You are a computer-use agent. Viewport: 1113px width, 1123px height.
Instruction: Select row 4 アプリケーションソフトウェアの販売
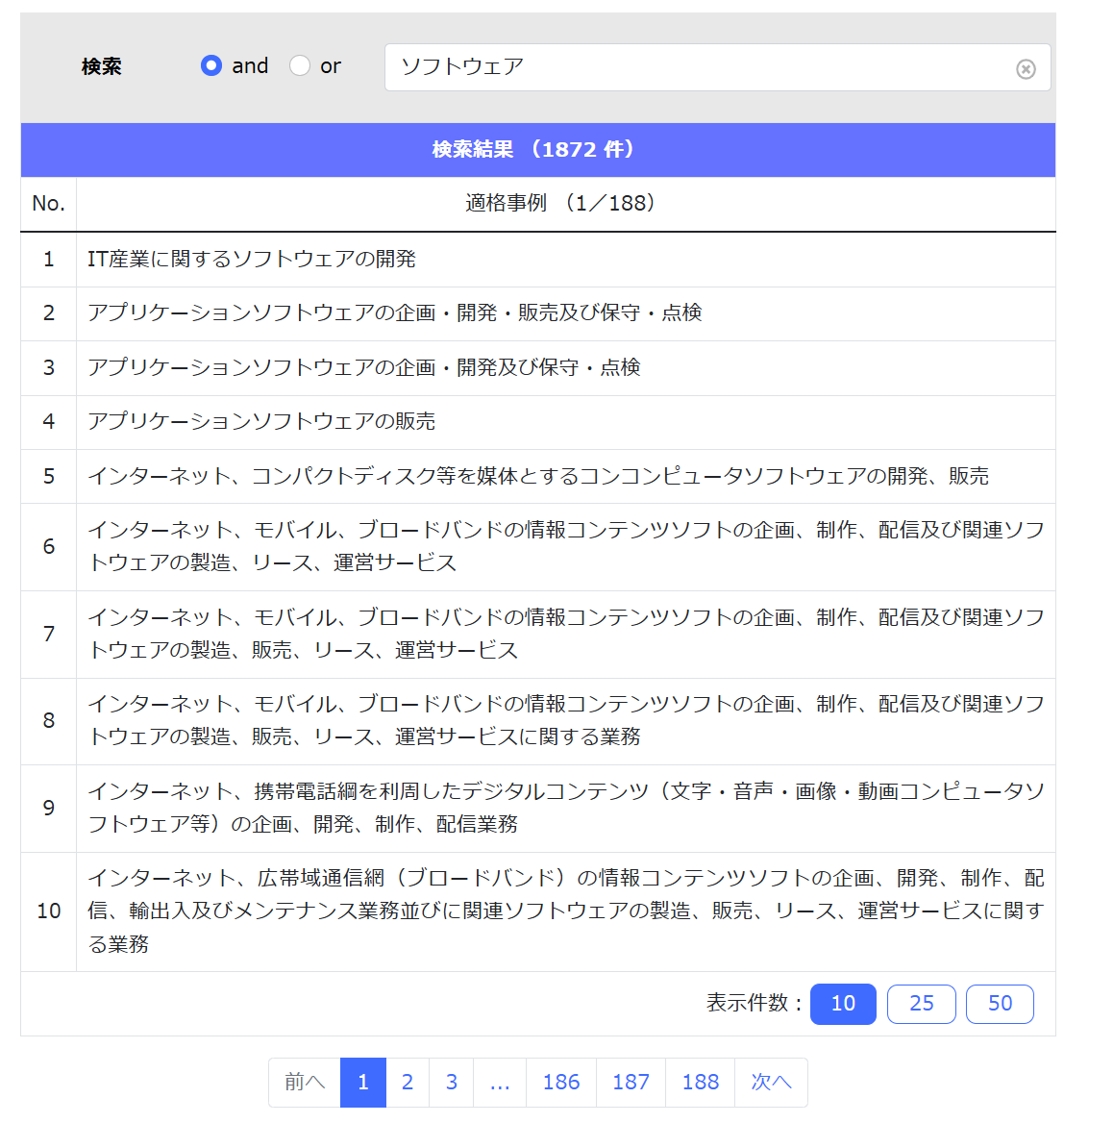pos(538,422)
